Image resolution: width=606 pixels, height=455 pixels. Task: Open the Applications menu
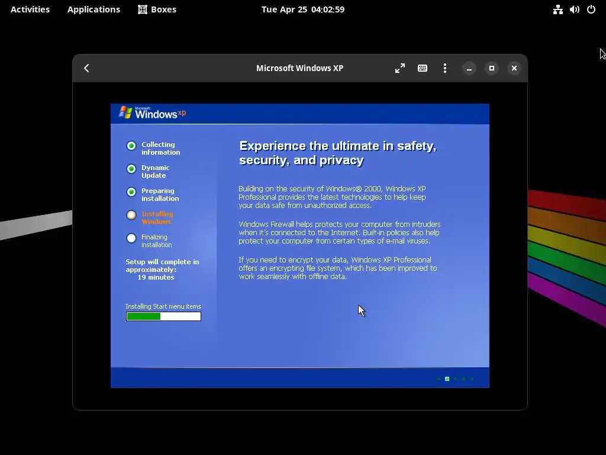pyautogui.click(x=94, y=9)
